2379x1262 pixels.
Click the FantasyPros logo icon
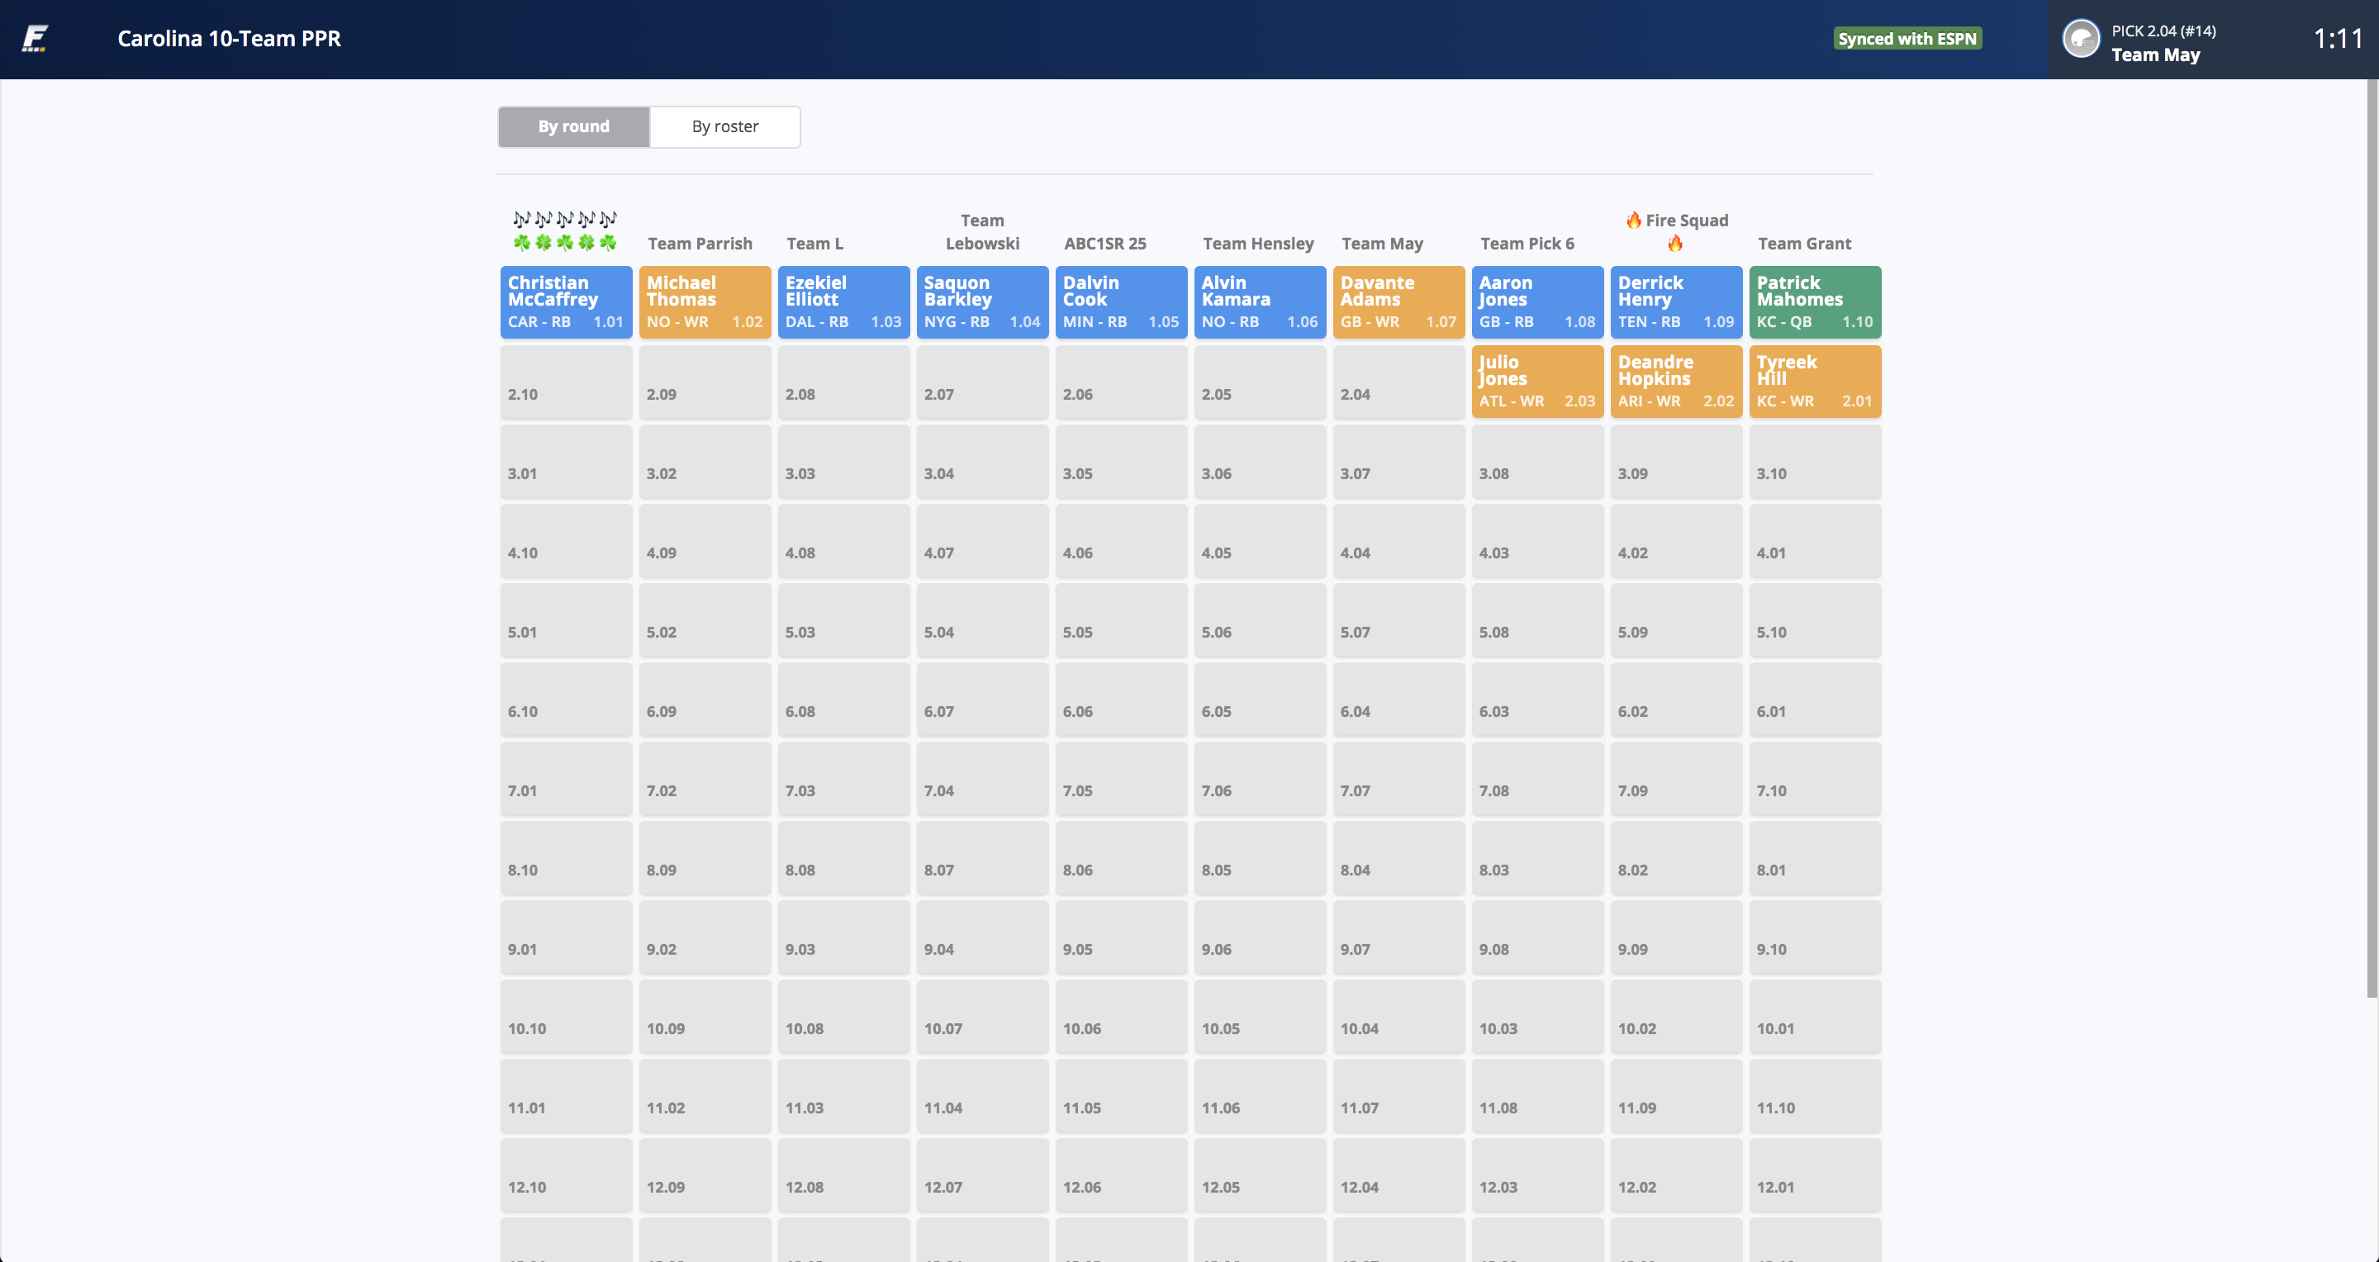coord(35,39)
